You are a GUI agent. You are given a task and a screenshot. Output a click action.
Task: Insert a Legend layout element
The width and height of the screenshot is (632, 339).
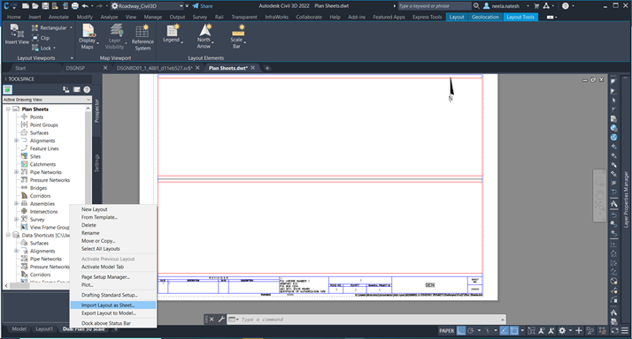(x=172, y=34)
